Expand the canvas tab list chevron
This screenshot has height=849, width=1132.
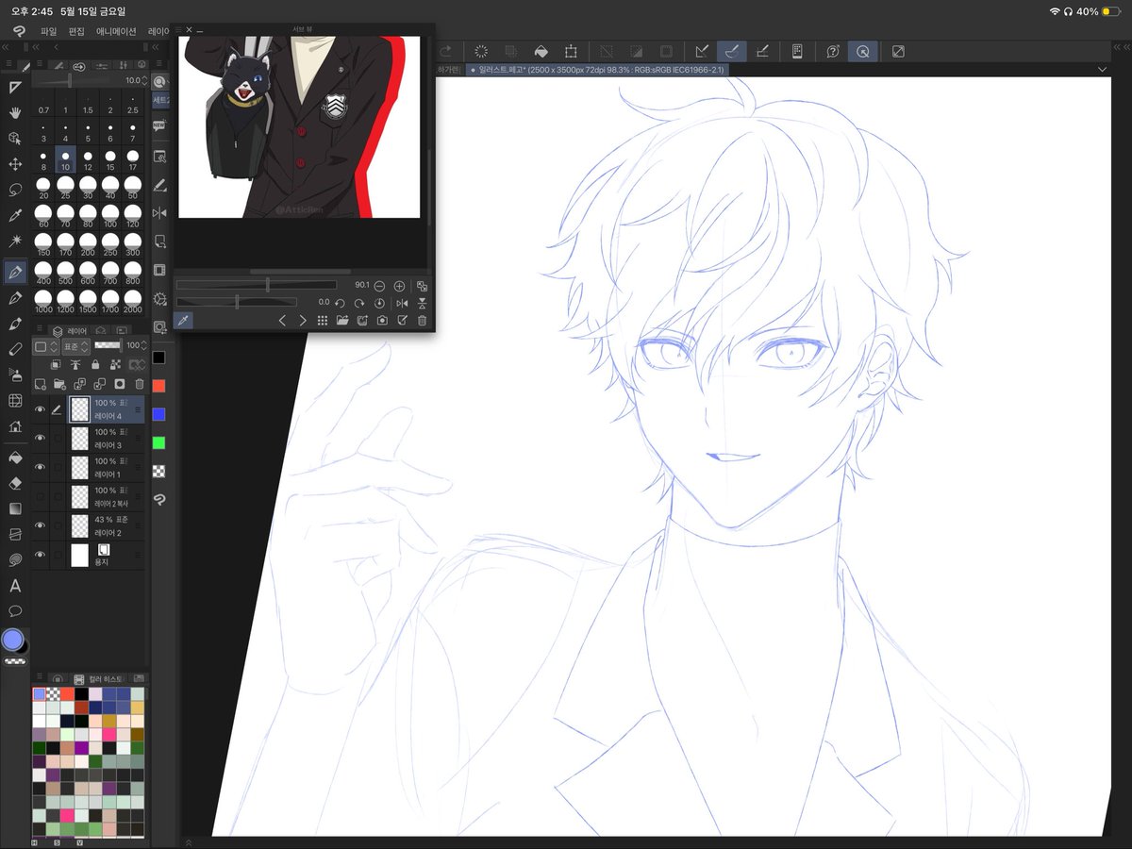tap(1101, 70)
